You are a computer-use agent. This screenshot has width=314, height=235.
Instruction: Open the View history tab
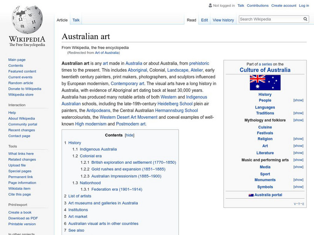223,20
